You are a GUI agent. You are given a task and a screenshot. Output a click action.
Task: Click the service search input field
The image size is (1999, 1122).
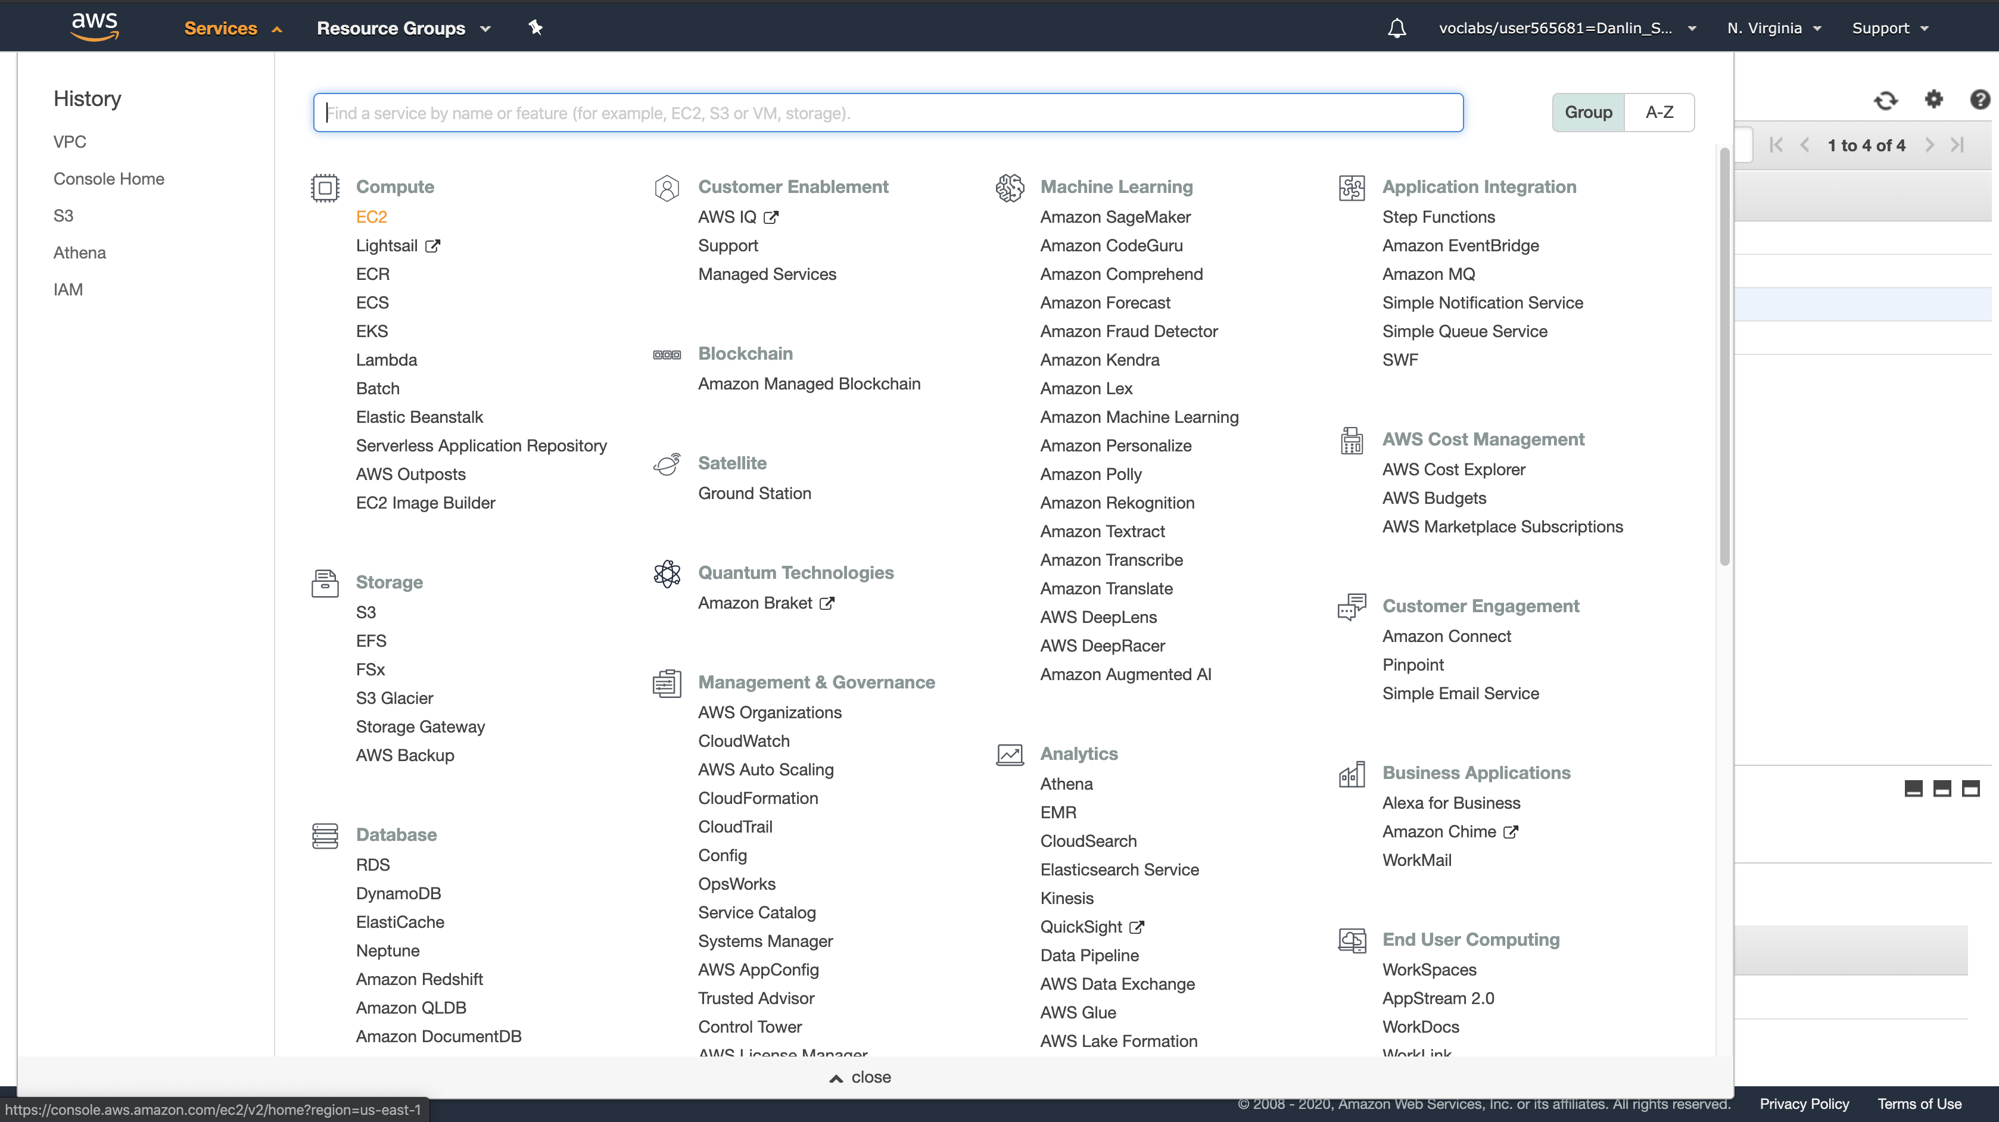click(x=888, y=113)
